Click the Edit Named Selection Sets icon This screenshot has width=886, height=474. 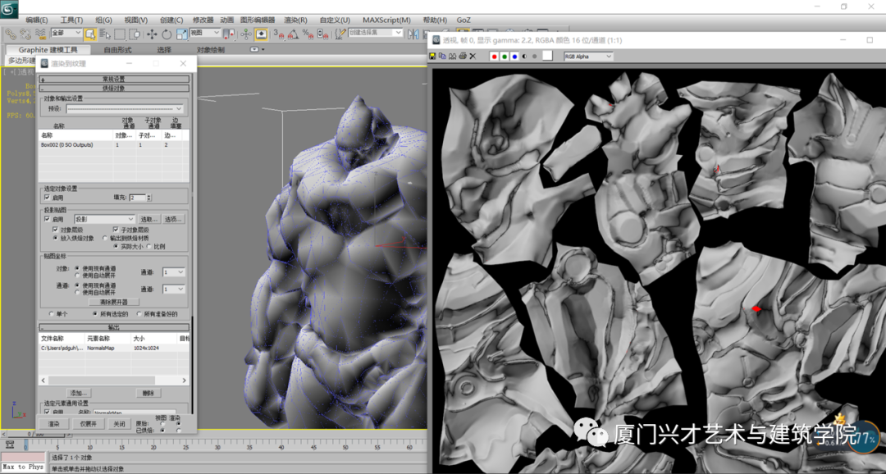point(340,34)
